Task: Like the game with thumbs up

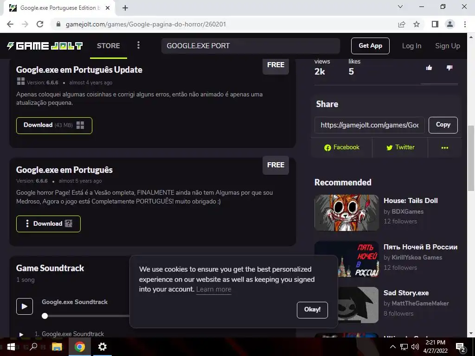Action: (x=429, y=68)
